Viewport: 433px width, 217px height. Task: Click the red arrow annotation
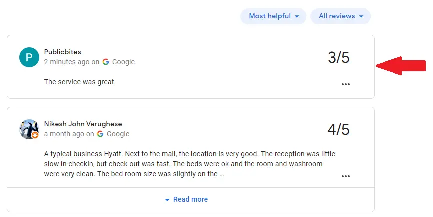(401, 66)
